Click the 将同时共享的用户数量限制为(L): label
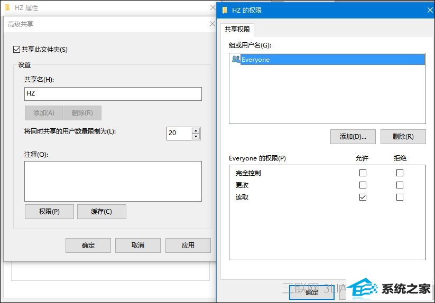This screenshot has height=303, width=435. point(70,131)
